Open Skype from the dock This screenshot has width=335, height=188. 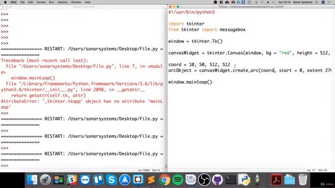111,180
